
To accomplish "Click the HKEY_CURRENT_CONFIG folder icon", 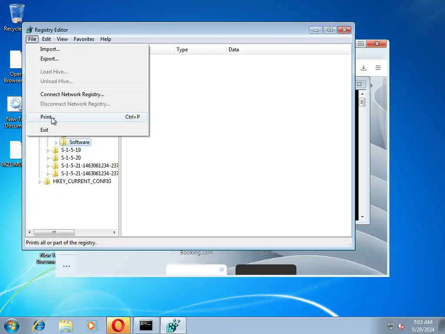I will (x=47, y=181).
